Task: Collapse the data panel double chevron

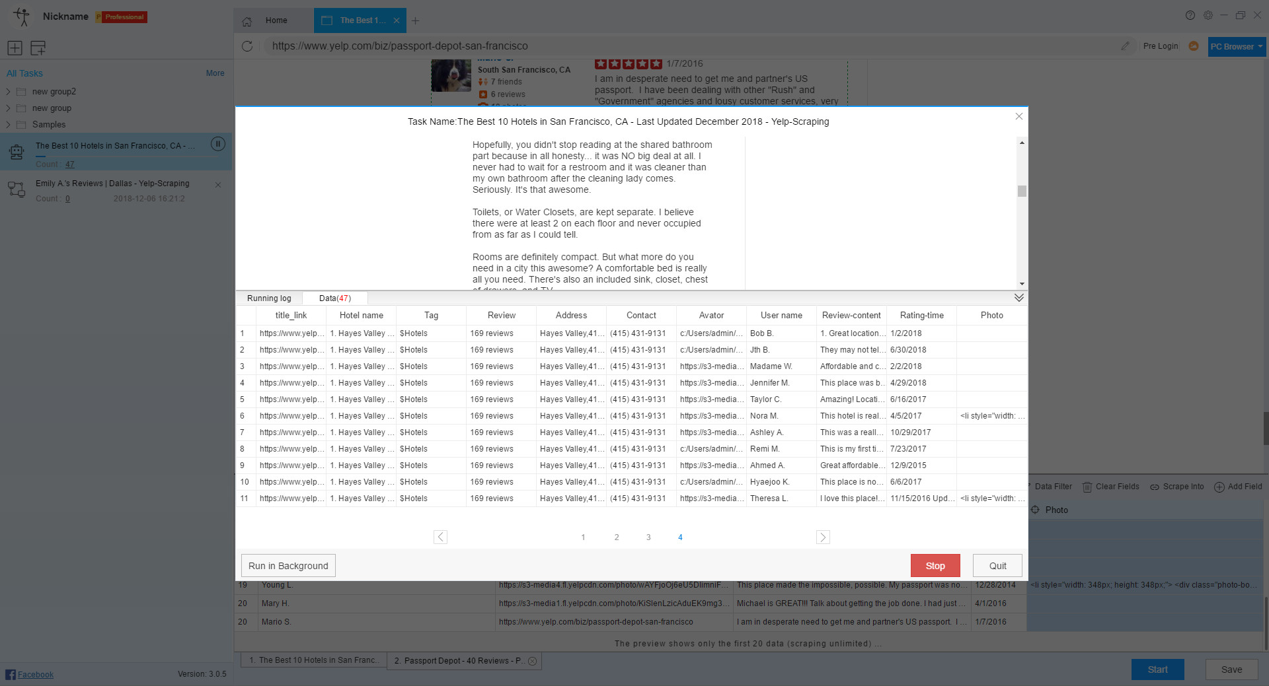Action: pyautogui.click(x=1019, y=298)
